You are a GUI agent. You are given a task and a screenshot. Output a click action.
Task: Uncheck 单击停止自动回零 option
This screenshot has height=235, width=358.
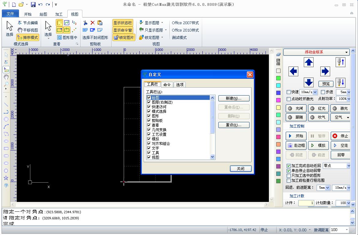pyautogui.click(x=288, y=171)
